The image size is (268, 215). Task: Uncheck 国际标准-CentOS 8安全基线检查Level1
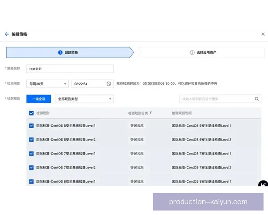coord(31,181)
